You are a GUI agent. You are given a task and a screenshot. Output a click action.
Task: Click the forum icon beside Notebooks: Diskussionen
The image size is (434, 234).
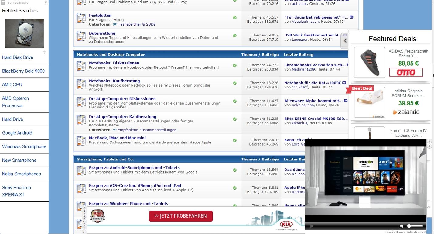click(81, 66)
